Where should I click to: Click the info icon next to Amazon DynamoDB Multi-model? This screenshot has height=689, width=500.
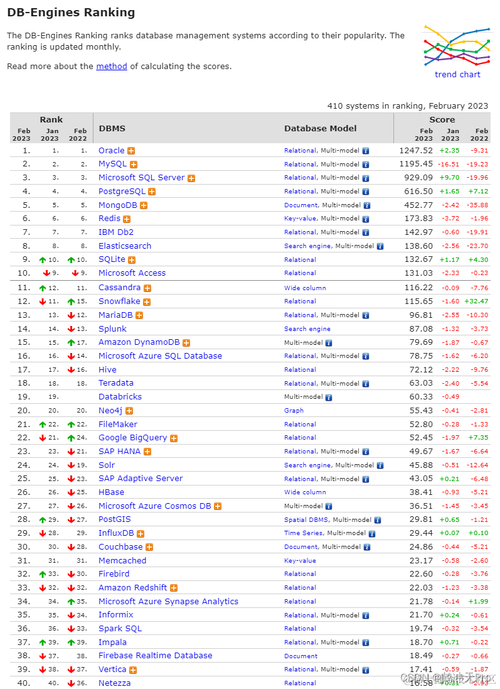(x=329, y=343)
